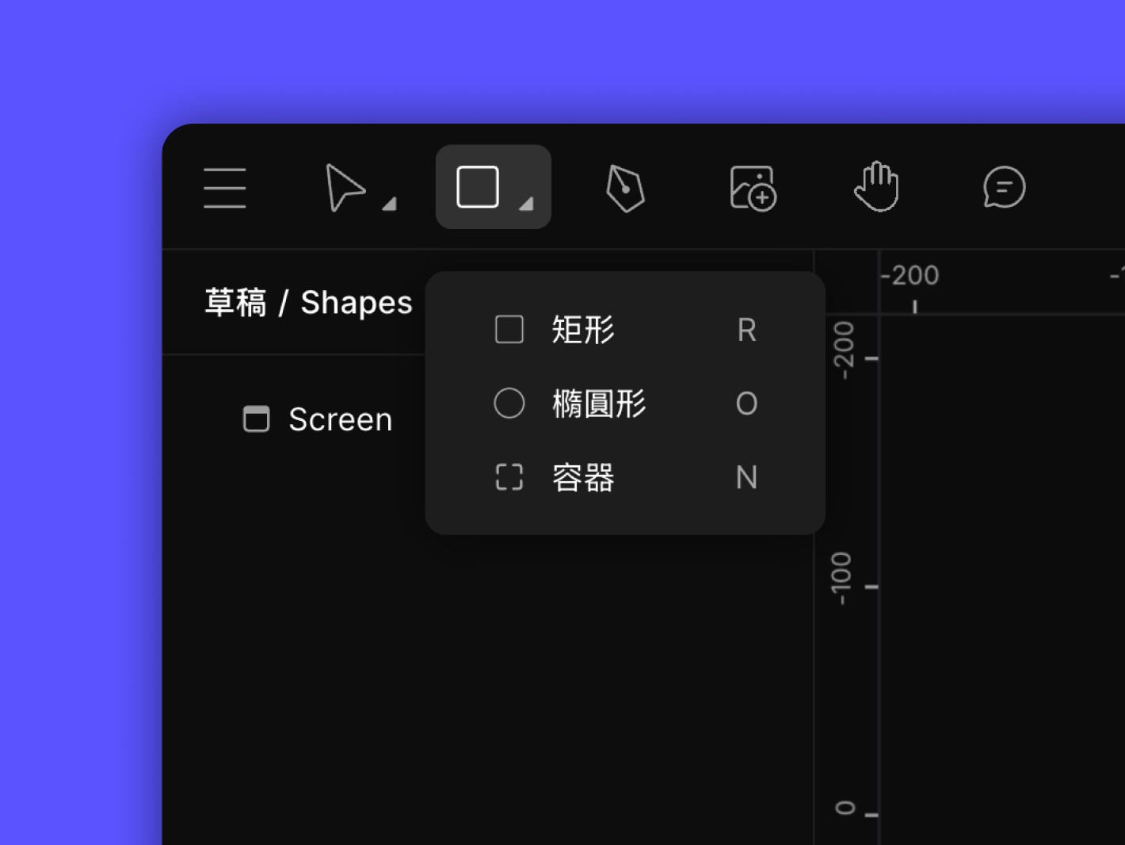Choose 矩形 from the shapes menu

click(x=625, y=330)
